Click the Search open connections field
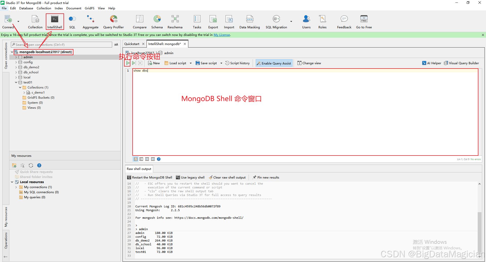The width and height of the screenshot is (486, 262). click(x=62, y=45)
